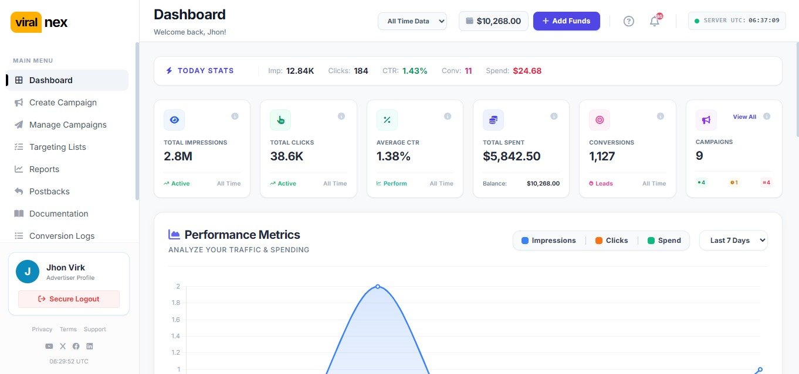Open the Terms footer link
The height and width of the screenshot is (374, 799).
coord(68,330)
